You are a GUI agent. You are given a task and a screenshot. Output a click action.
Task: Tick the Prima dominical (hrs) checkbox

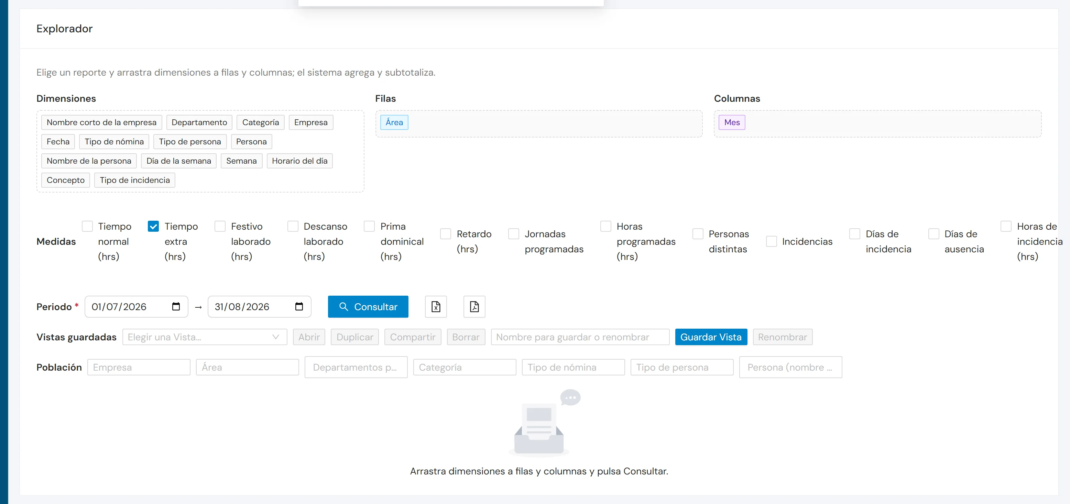tap(369, 226)
